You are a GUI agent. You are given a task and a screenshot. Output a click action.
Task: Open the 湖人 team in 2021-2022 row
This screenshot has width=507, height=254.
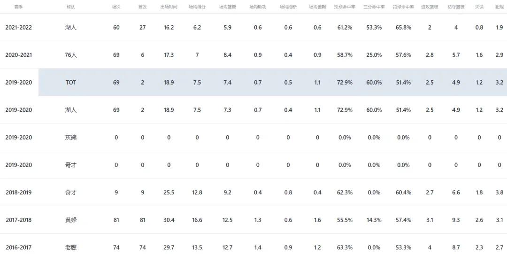[70, 28]
